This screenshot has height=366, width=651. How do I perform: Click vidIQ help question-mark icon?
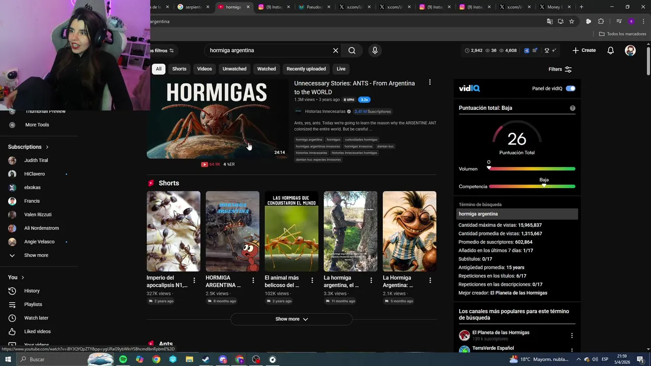(x=573, y=108)
